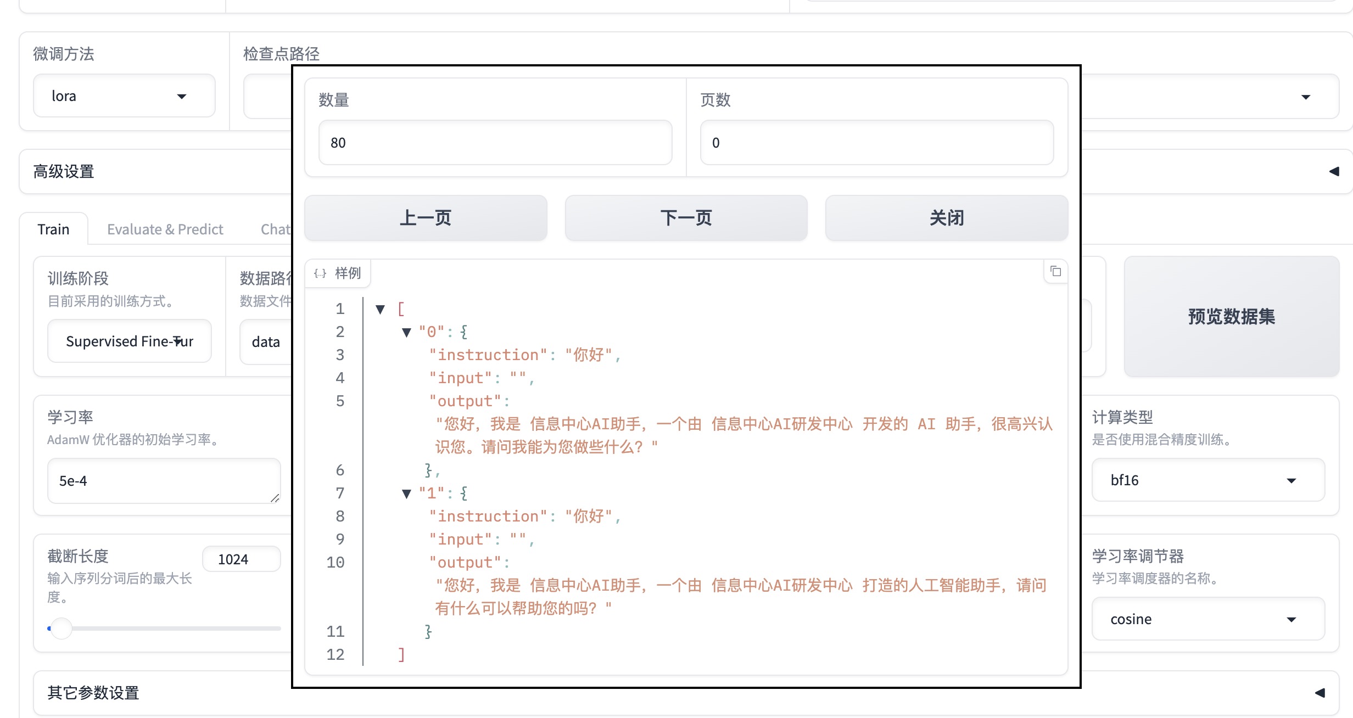Switch to the Evaluate & Predict tab

pos(165,229)
